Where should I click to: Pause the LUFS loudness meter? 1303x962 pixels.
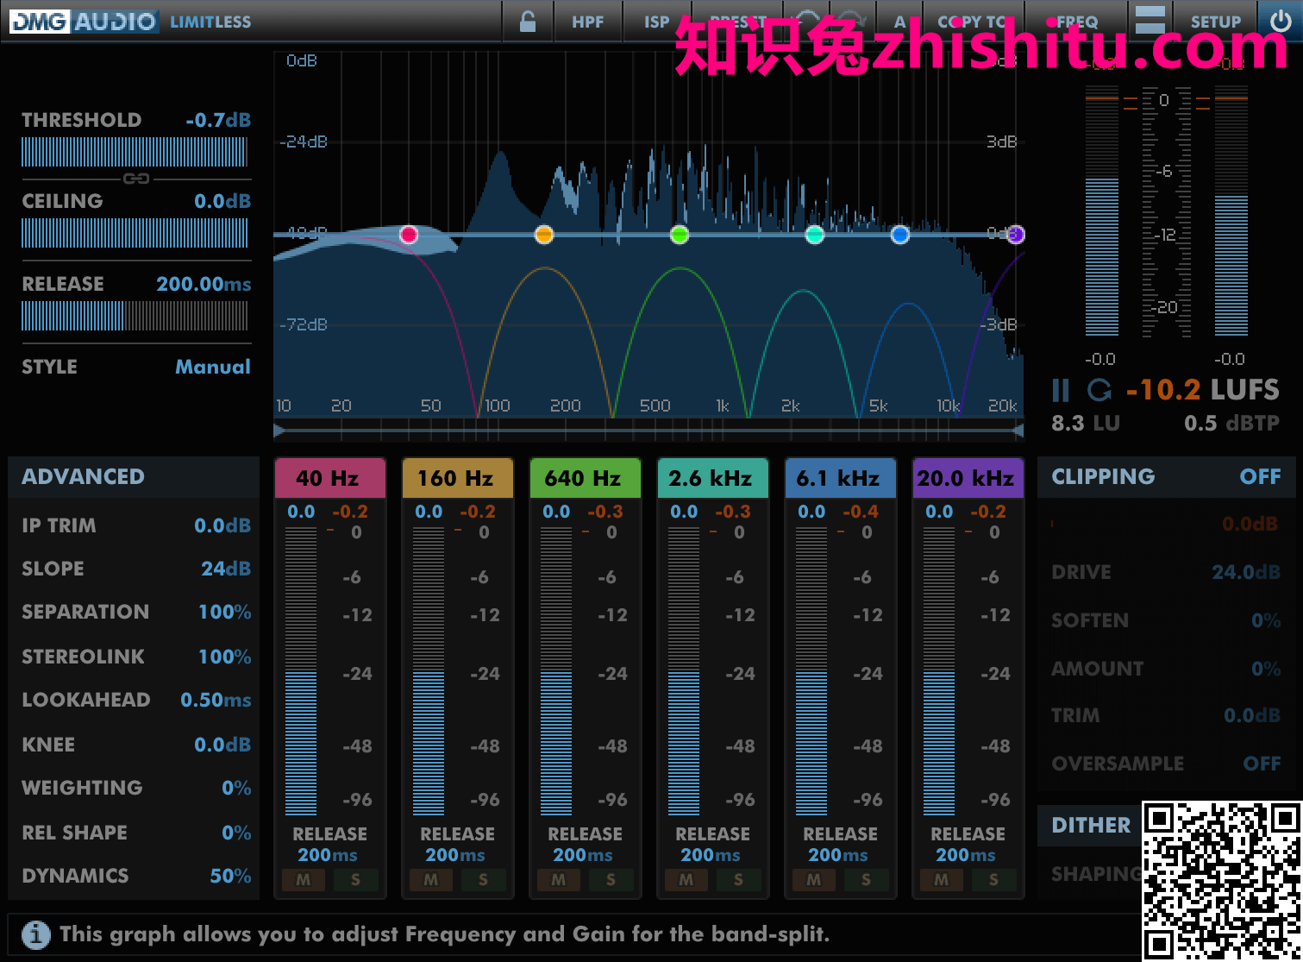pos(1061,391)
